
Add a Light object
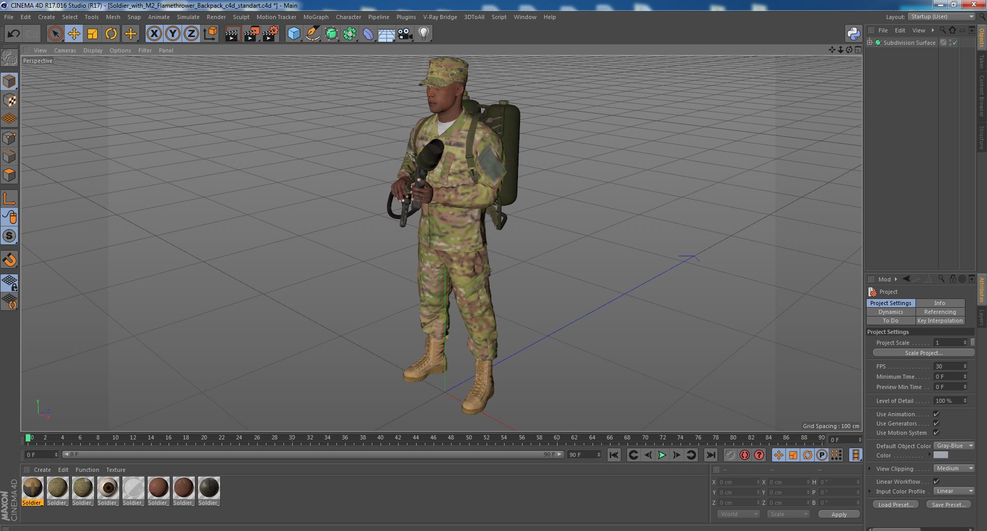[x=424, y=34]
